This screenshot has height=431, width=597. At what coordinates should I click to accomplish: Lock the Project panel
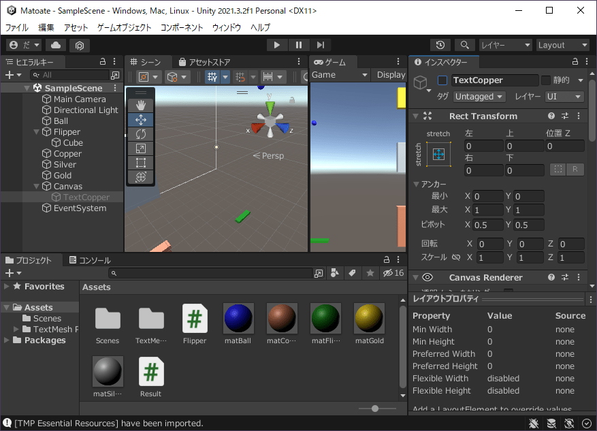(x=387, y=259)
